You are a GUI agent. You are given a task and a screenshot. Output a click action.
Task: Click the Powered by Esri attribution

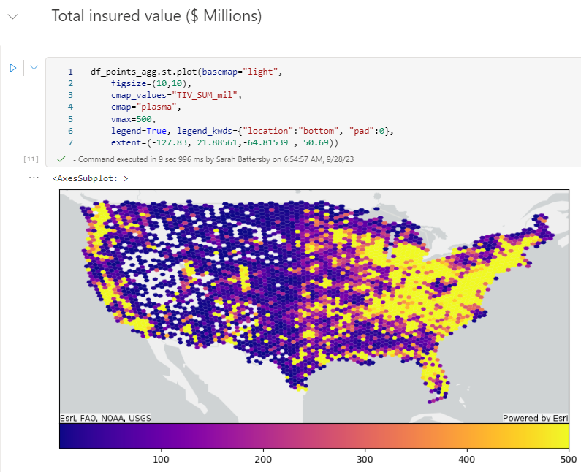click(535, 418)
